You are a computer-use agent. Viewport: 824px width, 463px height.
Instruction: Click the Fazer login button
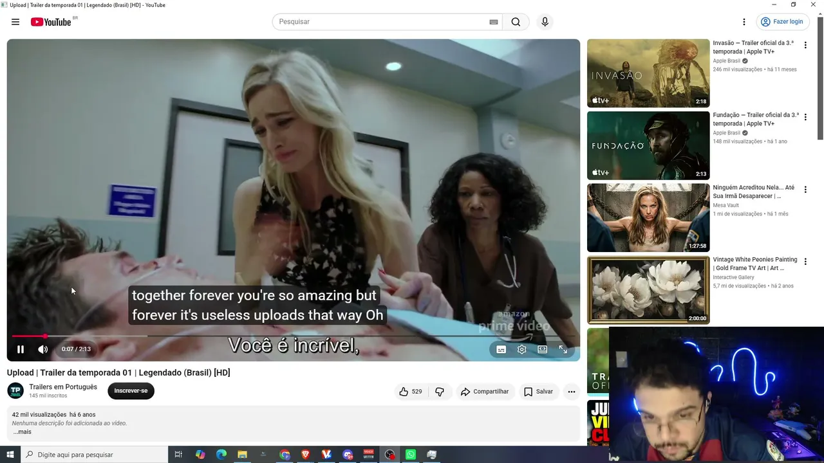[782, 22]
